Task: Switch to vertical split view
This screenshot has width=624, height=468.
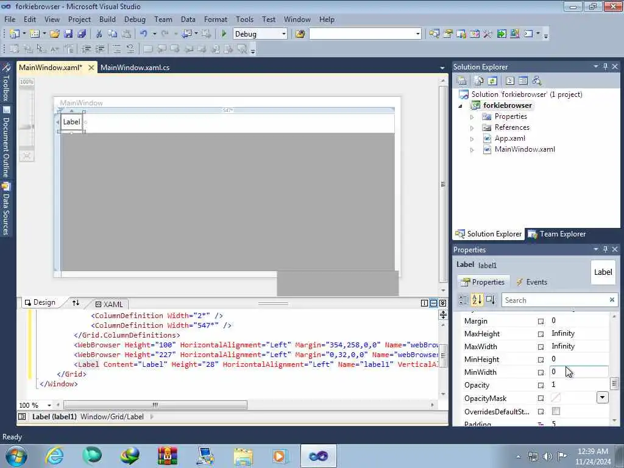Action: 424,303
